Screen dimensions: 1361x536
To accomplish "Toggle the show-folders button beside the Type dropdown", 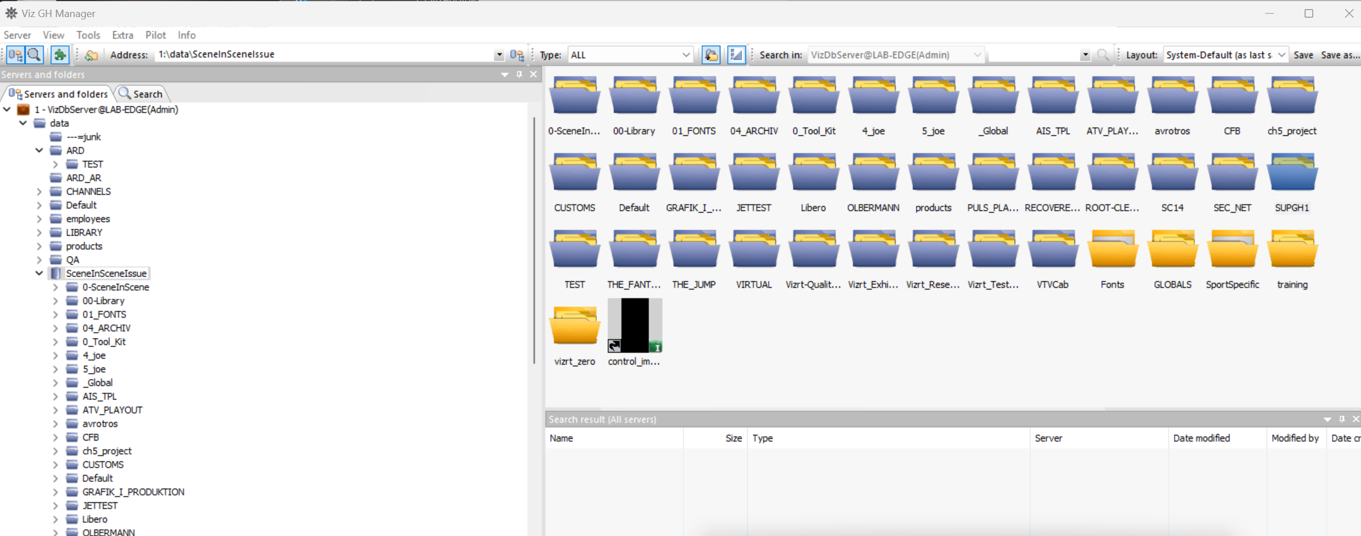I will [711, 55].
